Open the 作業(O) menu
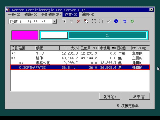The image size is (160, 120). [x=71, y=14]
